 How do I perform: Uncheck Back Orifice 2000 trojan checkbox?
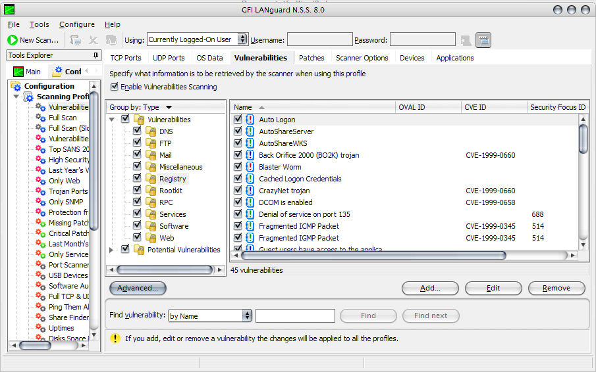click(238, 154)
